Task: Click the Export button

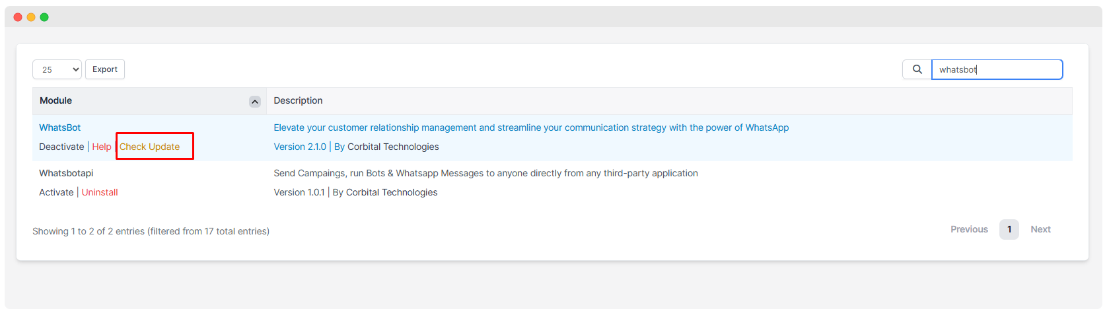Action: point(105,69)
